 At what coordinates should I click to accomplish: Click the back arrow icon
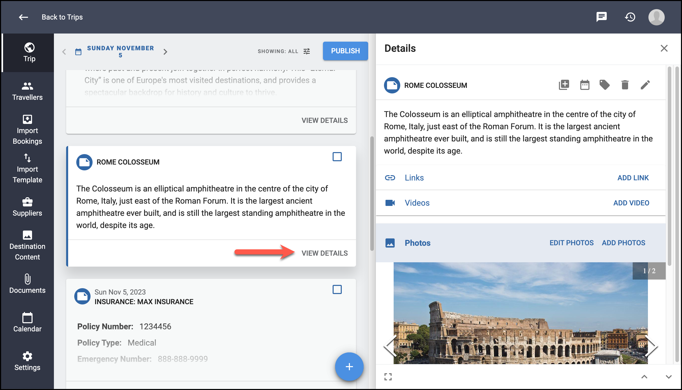23,17
